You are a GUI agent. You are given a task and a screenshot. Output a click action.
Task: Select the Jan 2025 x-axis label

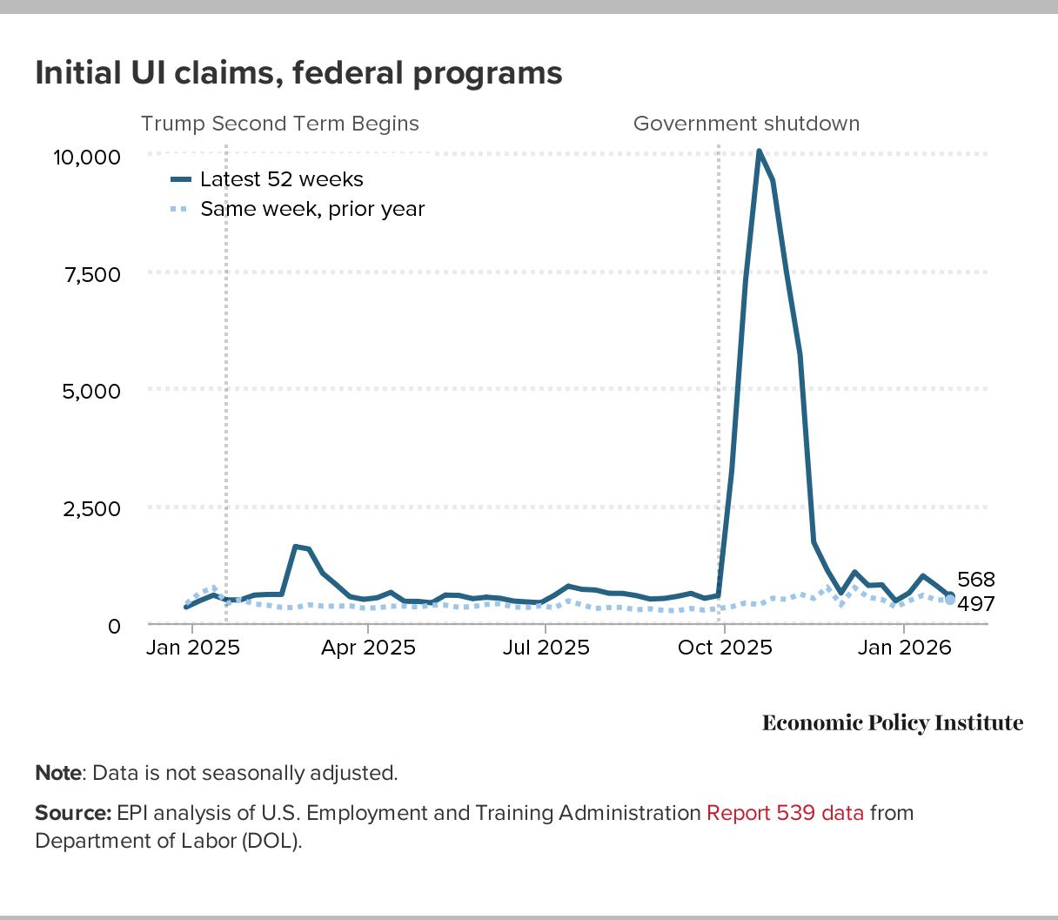point(192,648)
